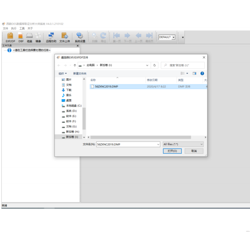The height and width of the screenshot is (232, 250).
Task: Click the 镜像 image toolbar icon
Action: [38, 37]
